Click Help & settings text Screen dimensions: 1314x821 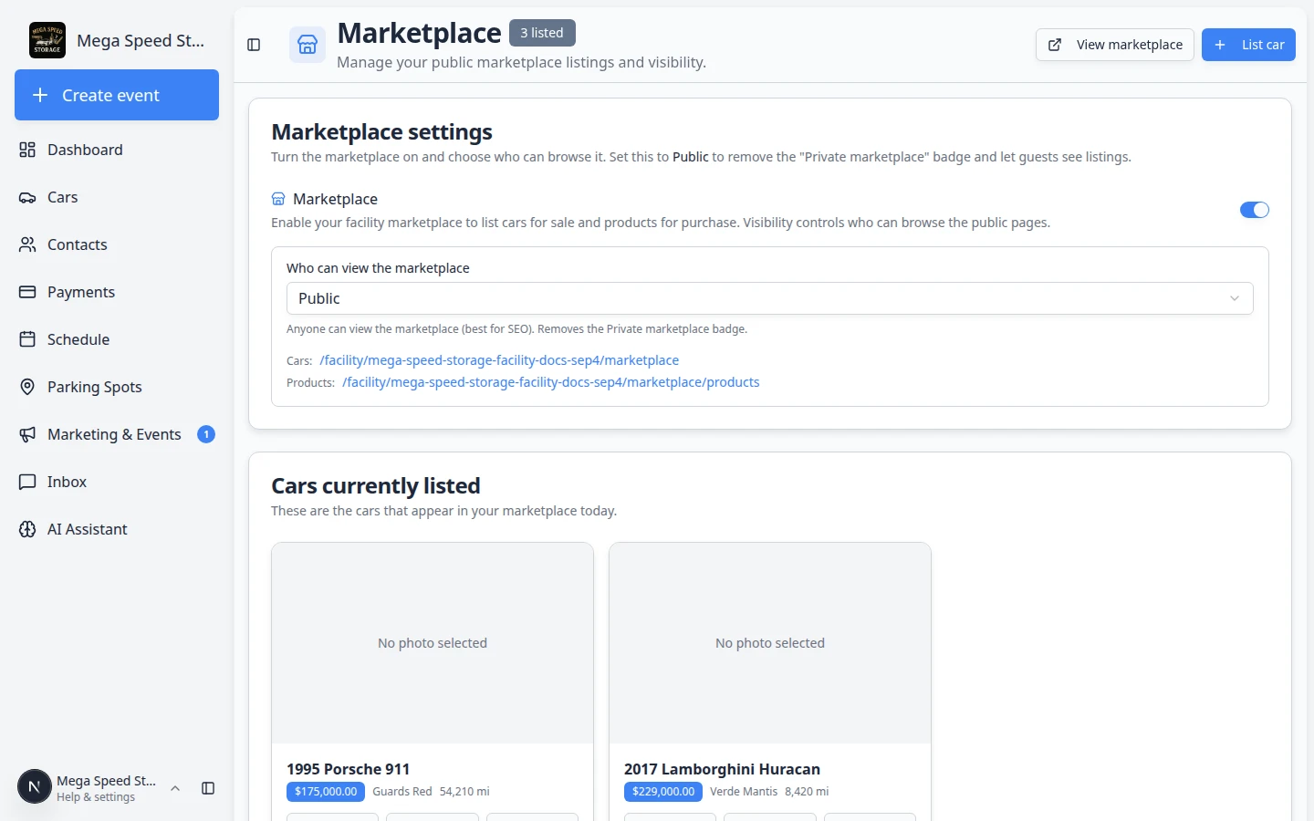[96, 797]
